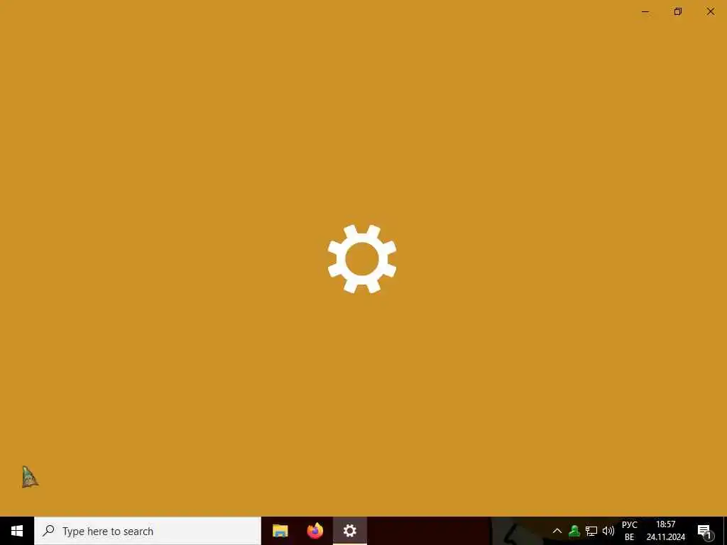This screenshot has height=545, width=727.
Task: Click the Type here to search box
Action: coord(148,531)
